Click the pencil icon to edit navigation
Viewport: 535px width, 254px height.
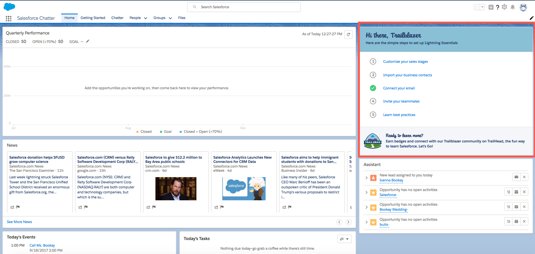click(x=532, y=18)
